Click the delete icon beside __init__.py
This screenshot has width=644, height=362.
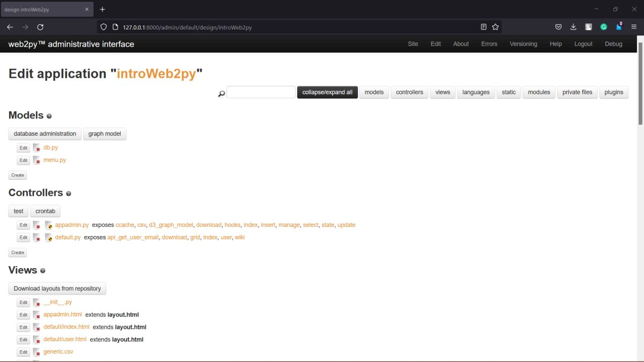pos(36,302)
